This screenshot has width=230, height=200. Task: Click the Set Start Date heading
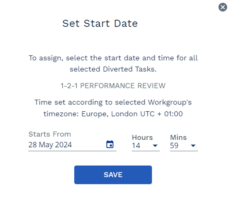[x=100, y=24]
